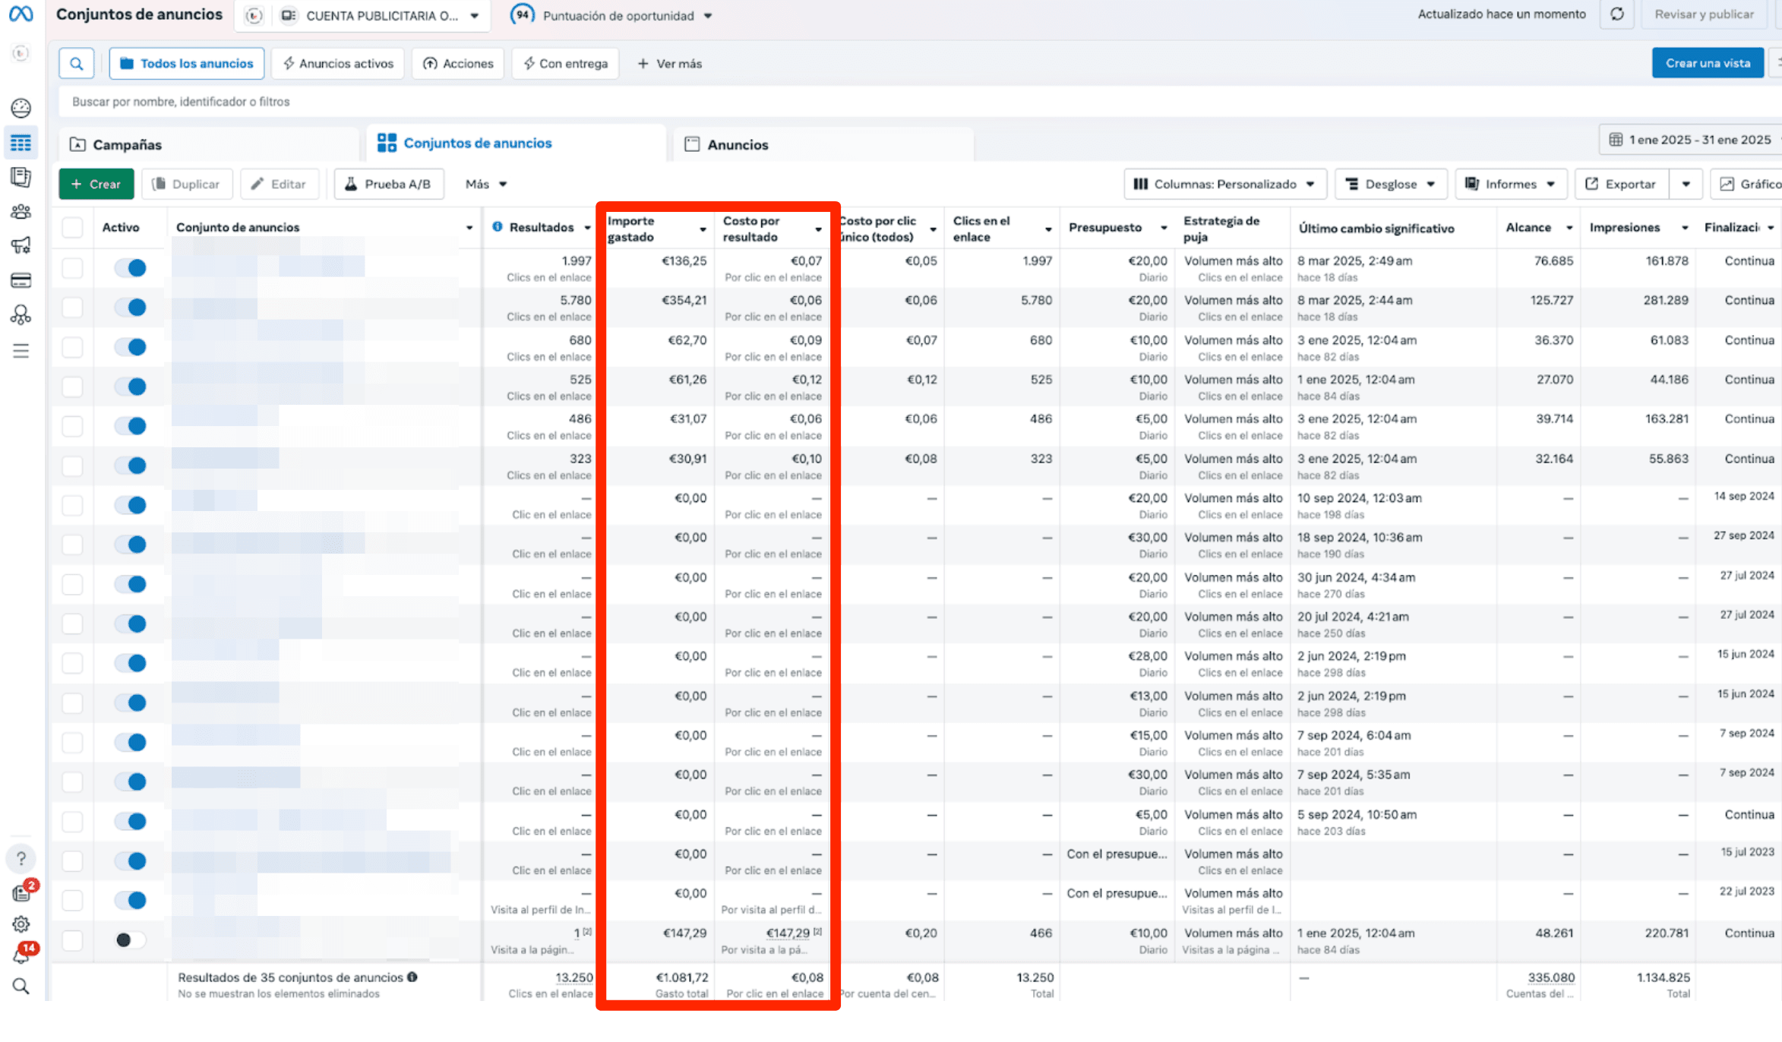Switch to the Campañas tab
The image size is (1782, 1042).
pos(127,144)
